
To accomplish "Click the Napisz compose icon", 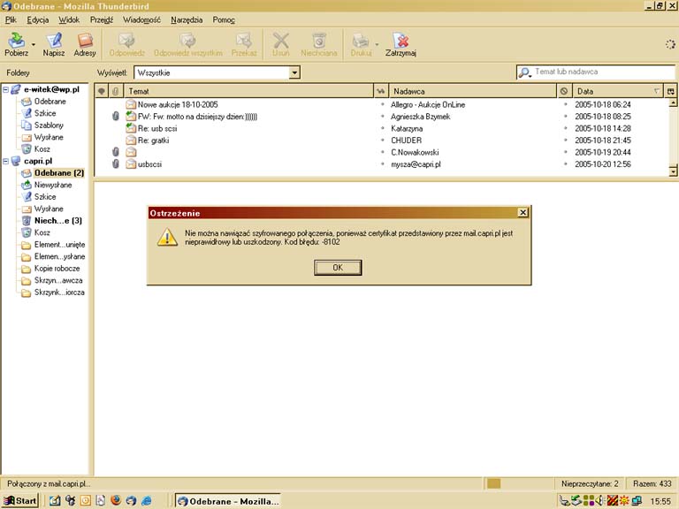I will 54,41.
